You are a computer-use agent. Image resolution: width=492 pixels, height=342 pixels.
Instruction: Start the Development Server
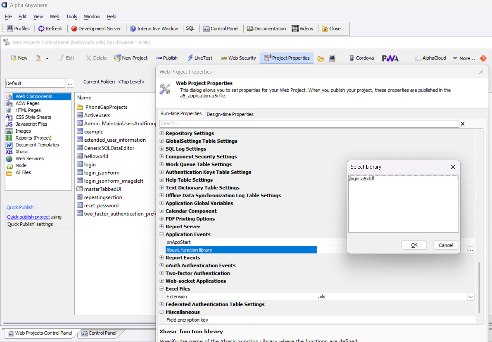click(96, 29)
